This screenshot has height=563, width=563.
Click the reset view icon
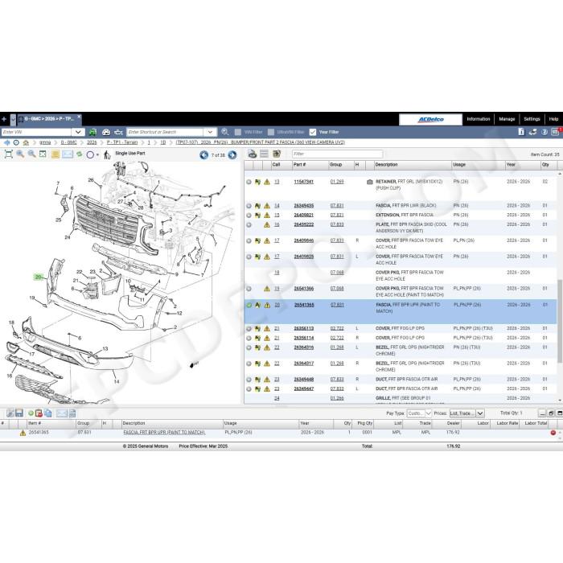(43, 154)
